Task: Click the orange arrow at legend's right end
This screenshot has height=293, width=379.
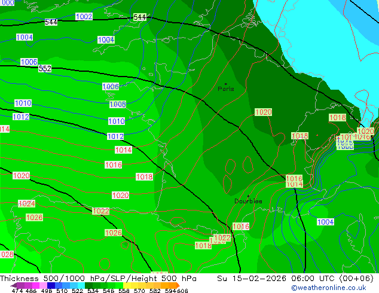Action: coord(178,285)
